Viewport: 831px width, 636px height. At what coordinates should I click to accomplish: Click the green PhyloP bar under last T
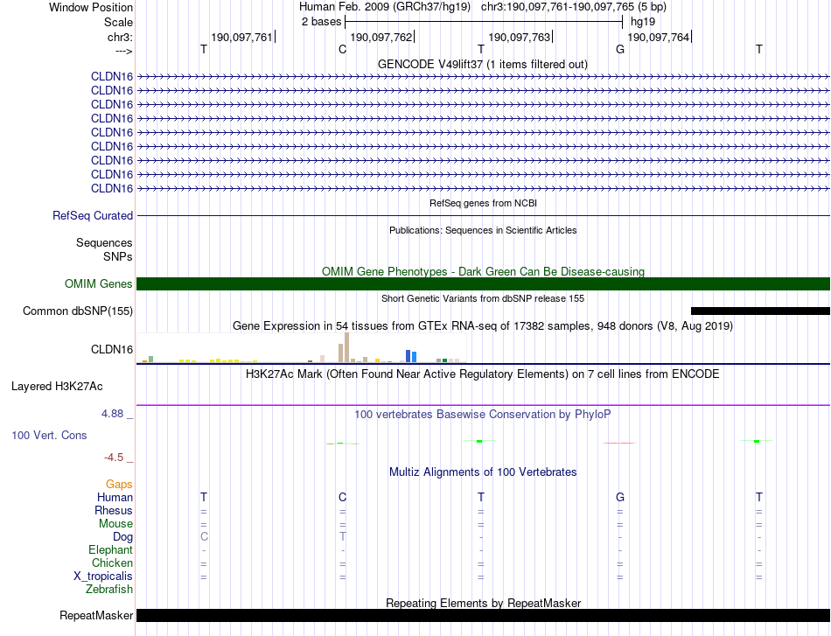[757, 441]
